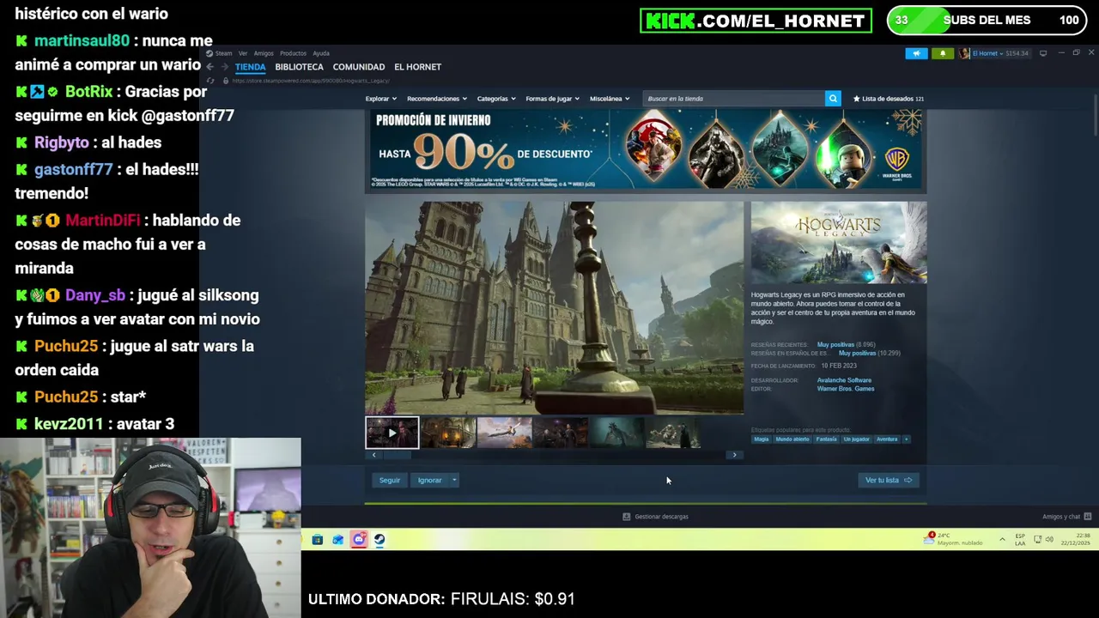This screenshot has width=1099, height=618.
Task: Click the Kick logo beside BotRix chat message
Action: [21, 91]
